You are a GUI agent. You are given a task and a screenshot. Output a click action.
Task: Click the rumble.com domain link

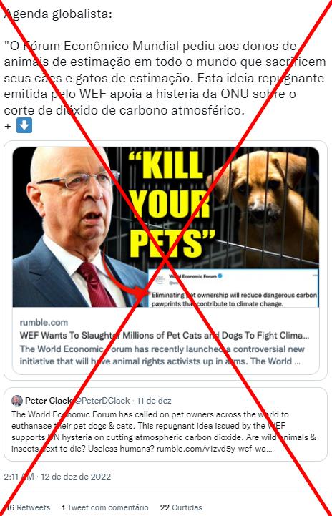pos(44,323)
